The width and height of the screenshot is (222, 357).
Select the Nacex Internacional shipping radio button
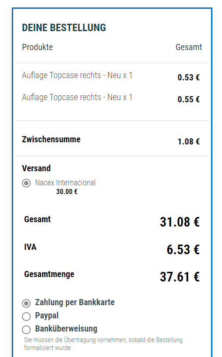[x=26, y=183]
